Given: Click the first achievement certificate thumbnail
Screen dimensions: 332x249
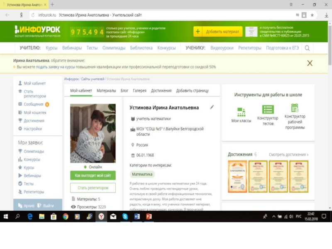Looking at the screenshot, I should (x=237, y=176).
